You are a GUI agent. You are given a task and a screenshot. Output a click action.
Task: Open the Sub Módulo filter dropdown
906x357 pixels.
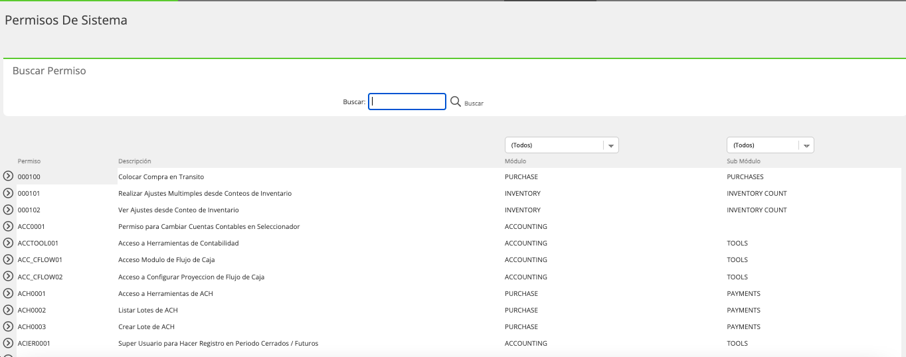[x=770, y=145]
